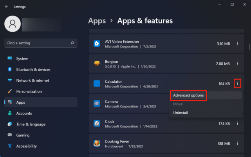Click the search magnifier icon
The height and width of the screenshot is (157, 251).
click(x=72, y=43)
